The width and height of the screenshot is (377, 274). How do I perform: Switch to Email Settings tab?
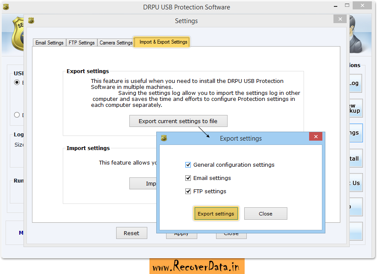49,43
